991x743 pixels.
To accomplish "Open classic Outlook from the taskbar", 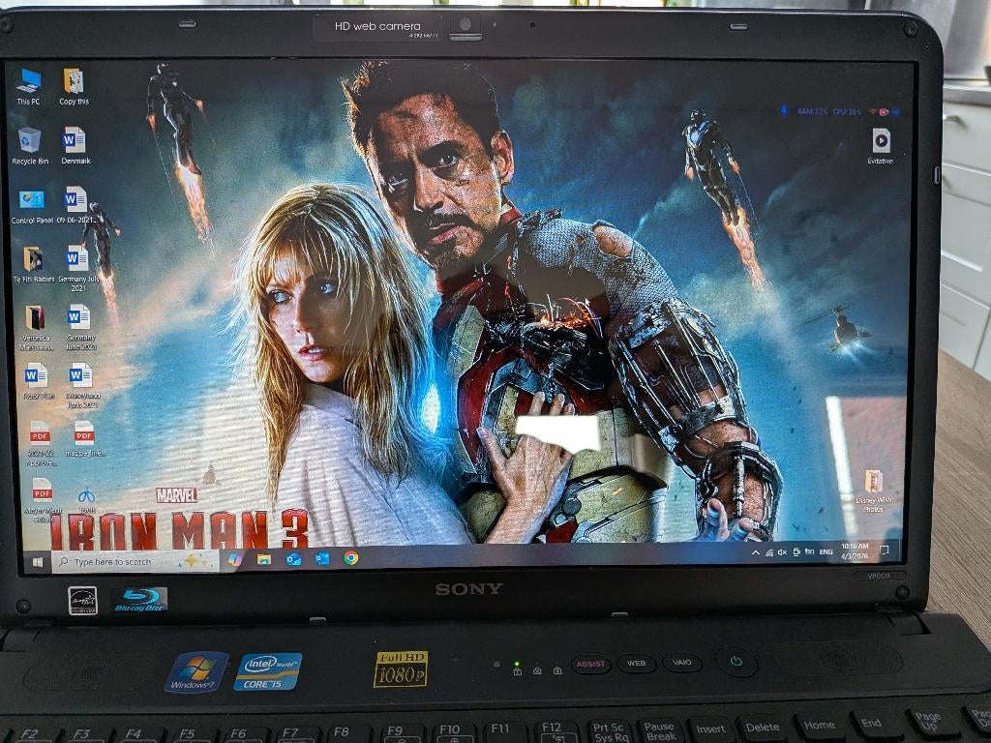I will (x=322, y=558).
